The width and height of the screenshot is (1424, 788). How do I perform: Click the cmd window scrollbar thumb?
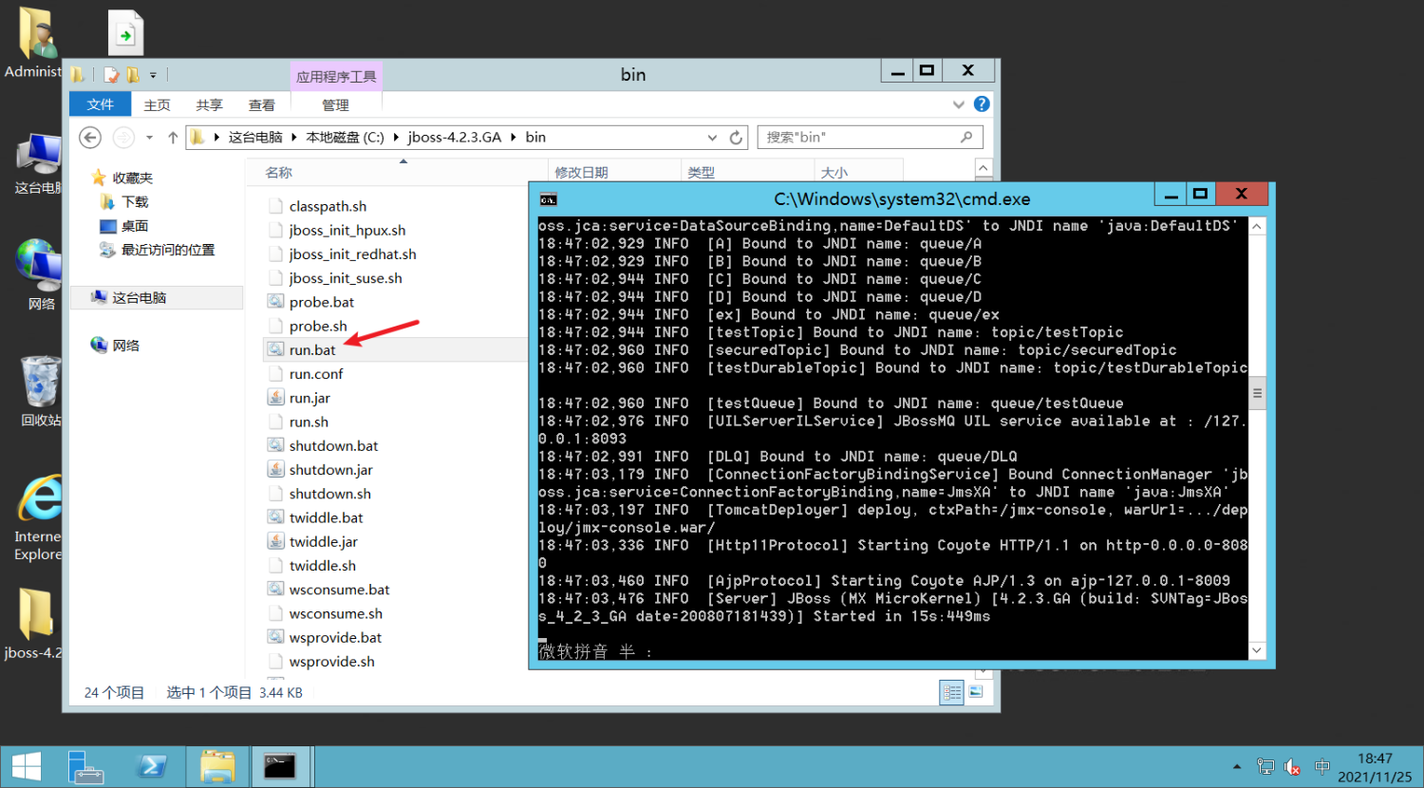point(1257,392)
